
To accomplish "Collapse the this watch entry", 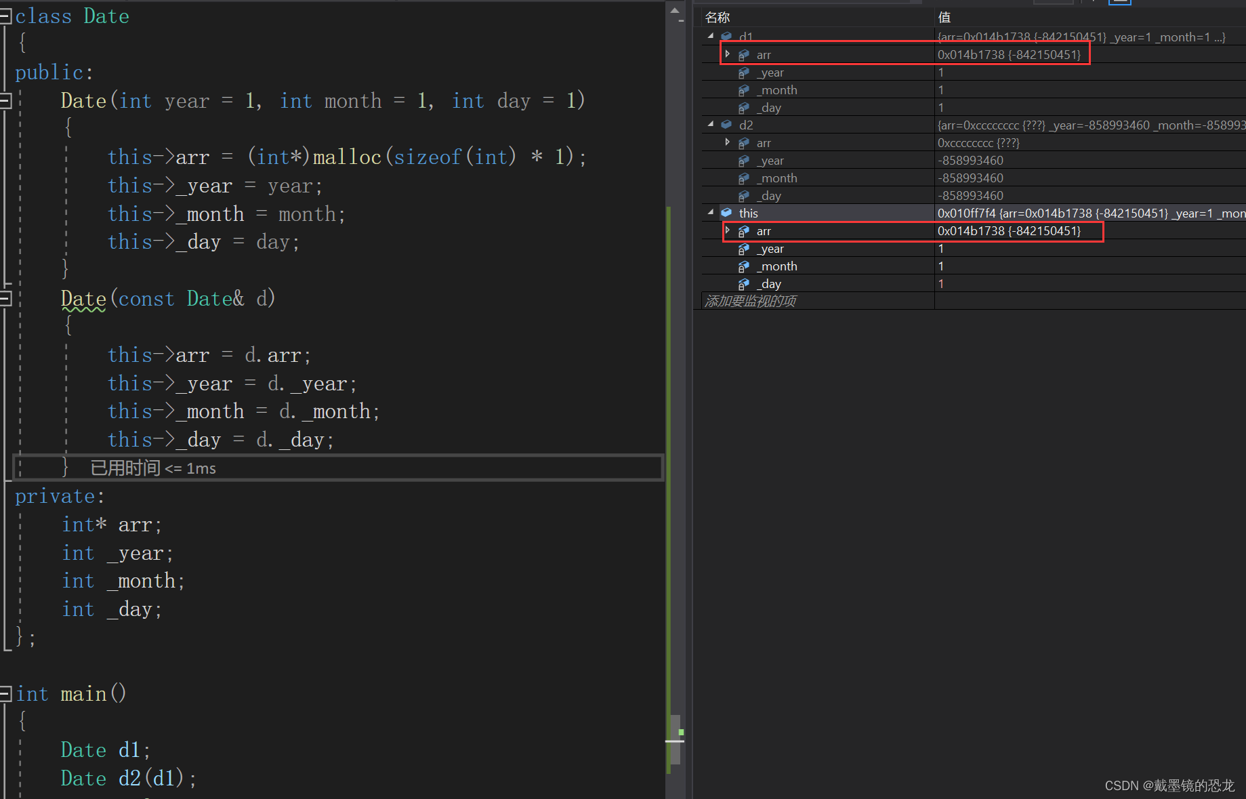I will click(x=711, y=212).
